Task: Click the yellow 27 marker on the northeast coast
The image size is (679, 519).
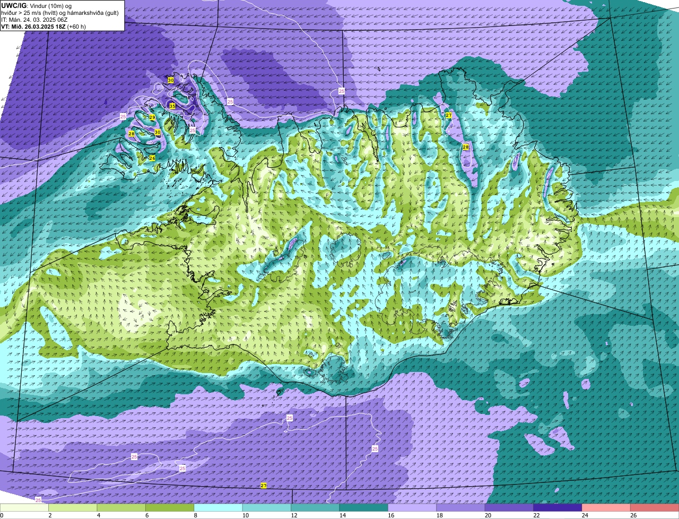Action: (x=449, y=115)
